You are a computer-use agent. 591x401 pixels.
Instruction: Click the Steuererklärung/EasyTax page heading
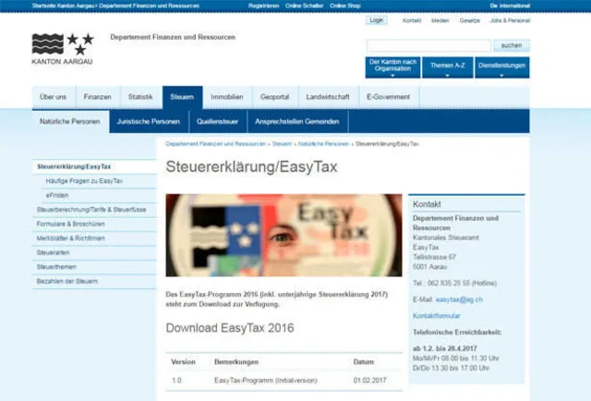pyautogui.click(x=251, y=166)
